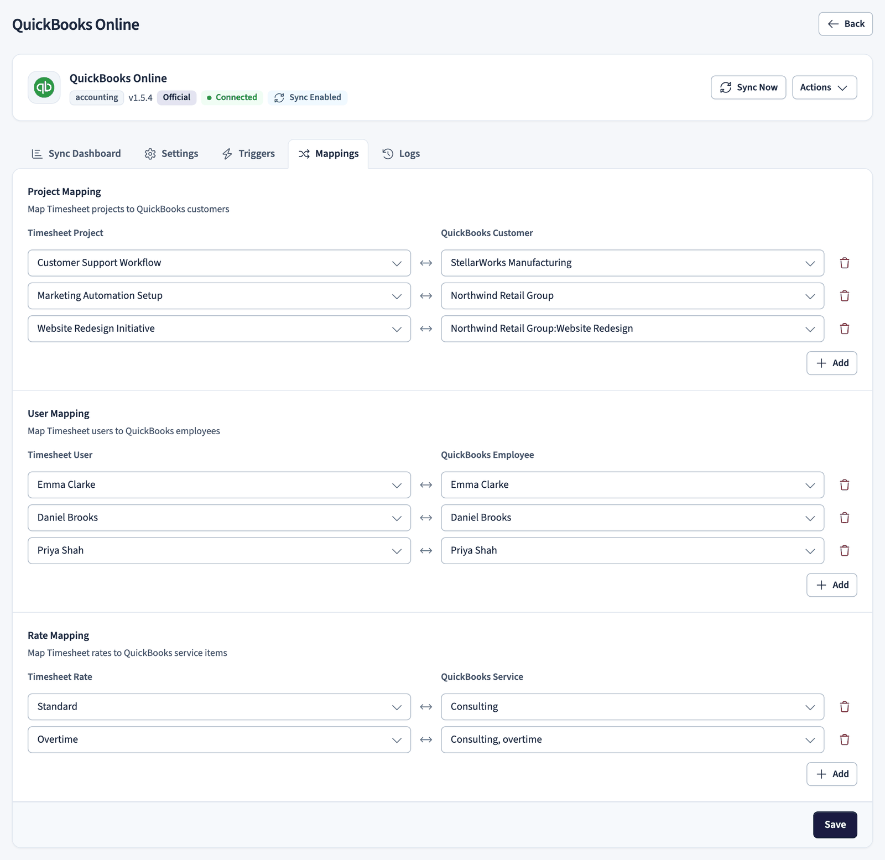Click the QuickBooks logo icon
The width and height of the screenshot is (885, 860).
coord(44,87)
